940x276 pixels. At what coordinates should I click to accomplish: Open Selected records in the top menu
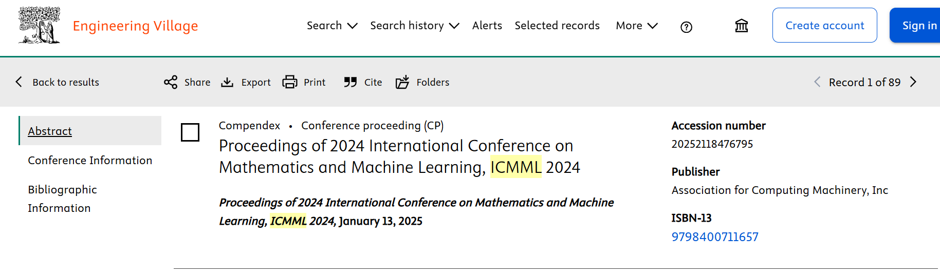pos(557,26)
